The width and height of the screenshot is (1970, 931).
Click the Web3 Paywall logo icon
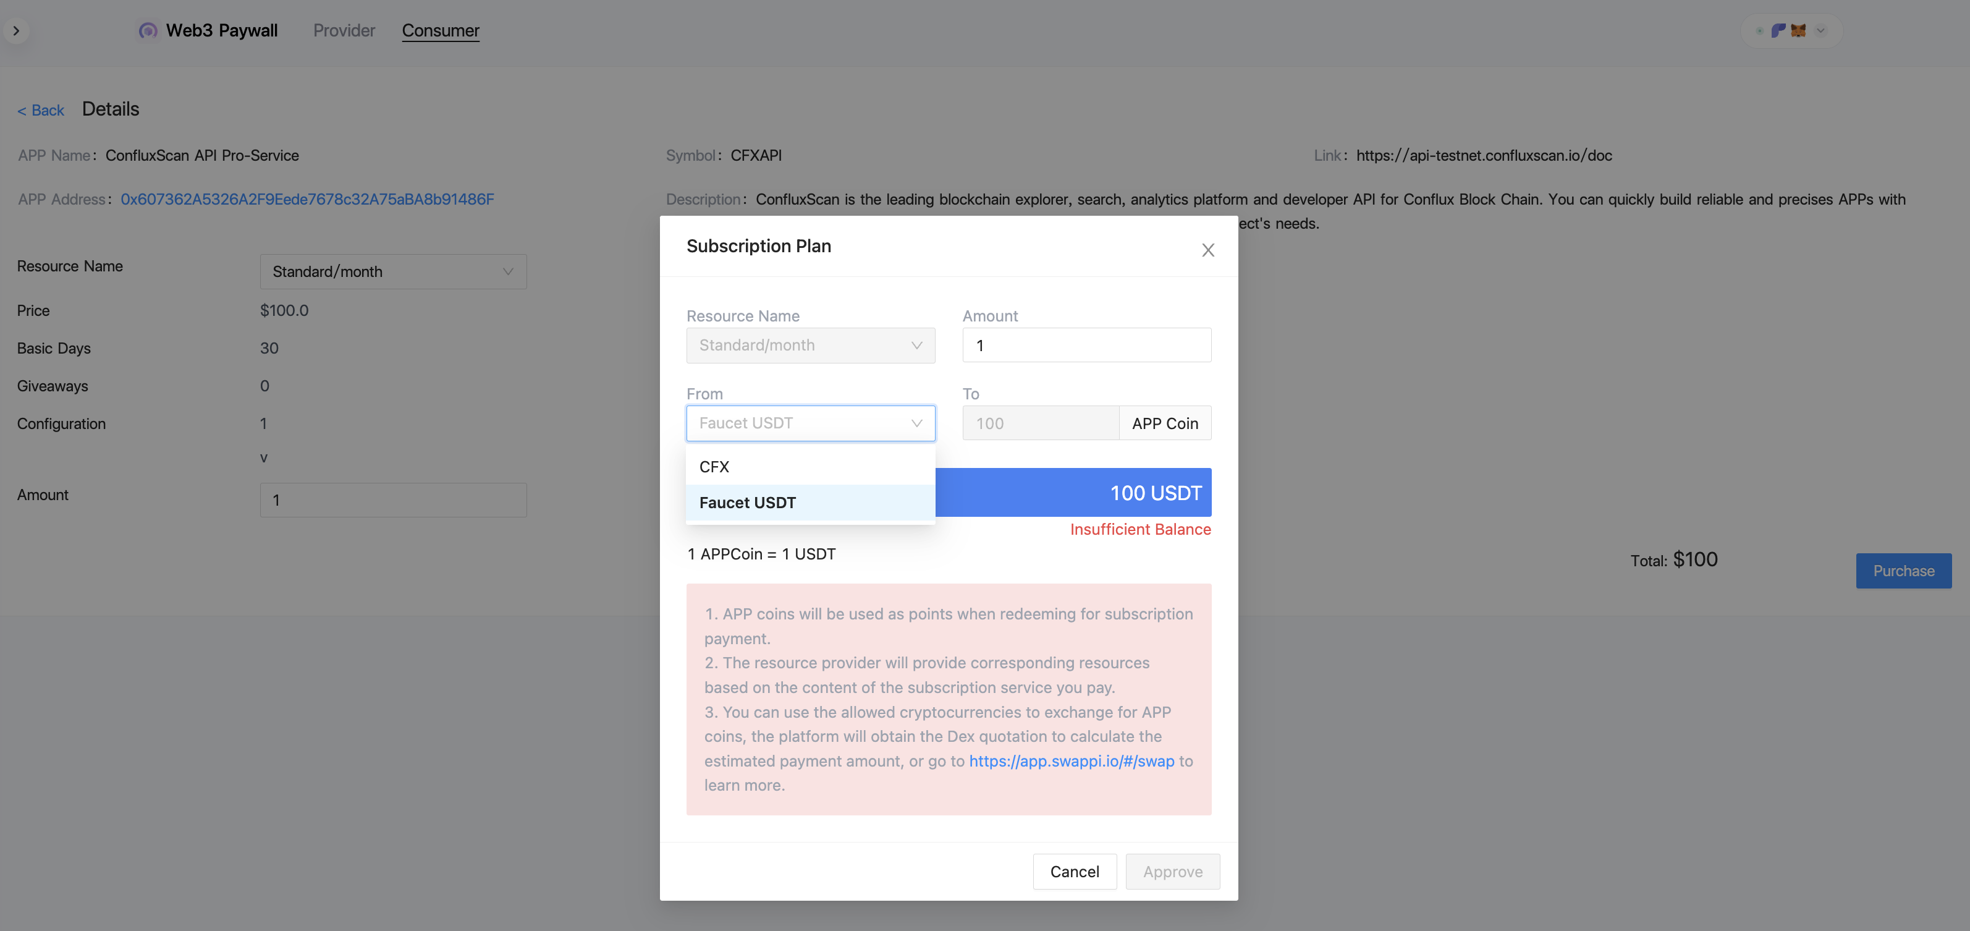click(x=148, y=30)
